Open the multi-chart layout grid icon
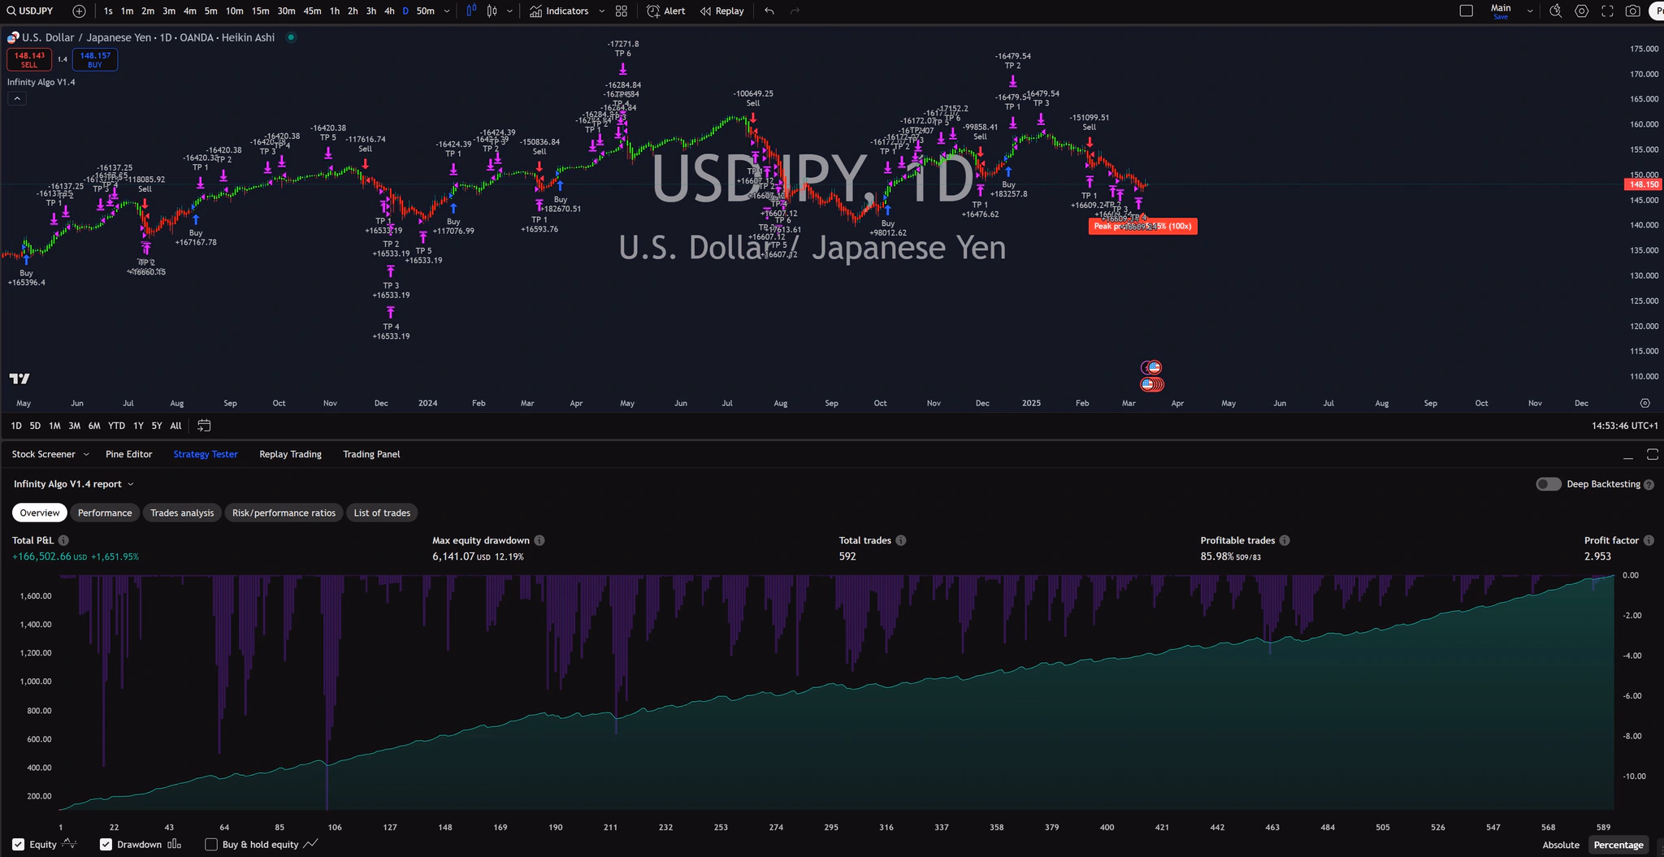The image size is (1664, 857). (621, 11)
